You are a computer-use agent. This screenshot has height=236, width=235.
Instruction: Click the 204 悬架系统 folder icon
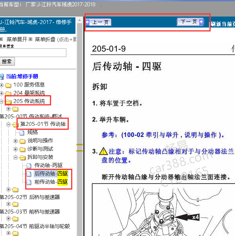pyautogui.click(x=8, y=93)
